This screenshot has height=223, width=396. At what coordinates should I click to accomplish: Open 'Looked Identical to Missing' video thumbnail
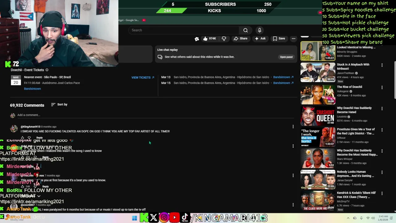[x=318, y=51]
